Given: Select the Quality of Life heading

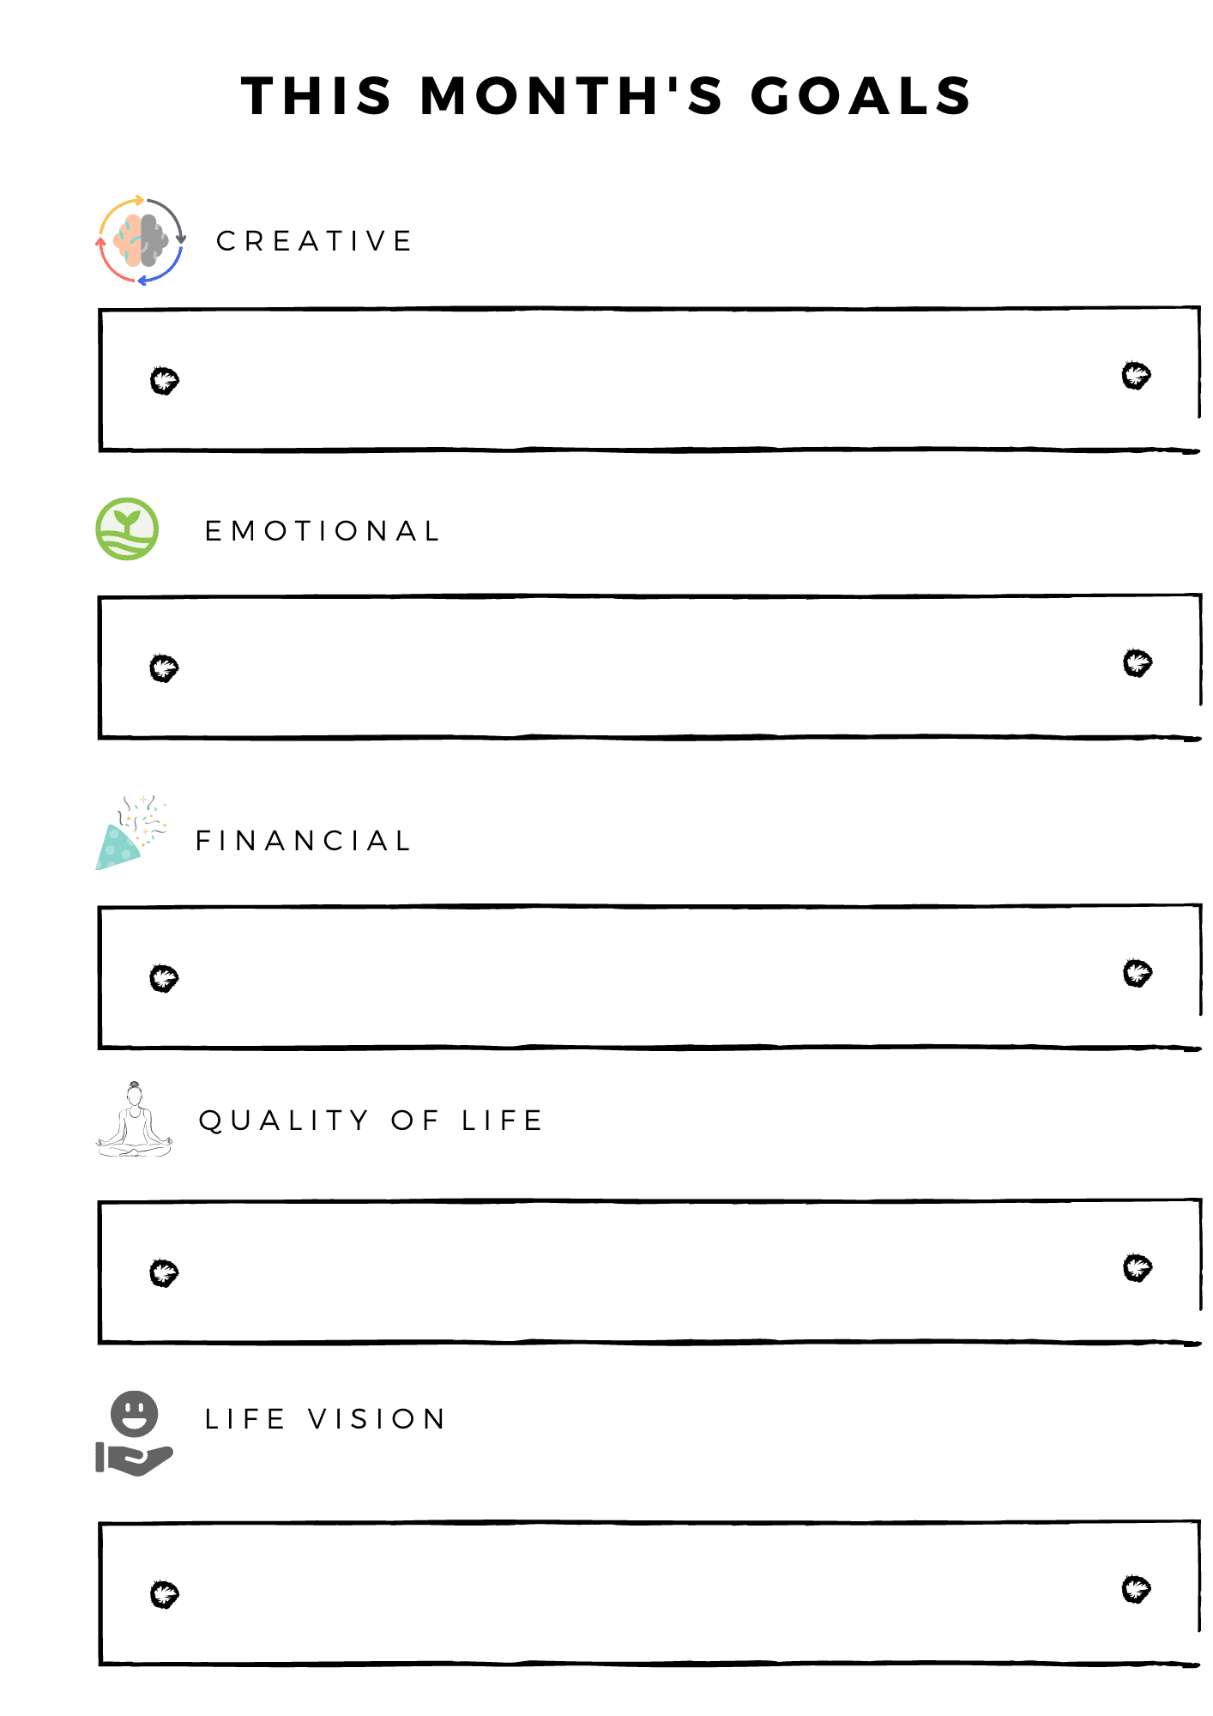Looking at the screenshot, I should point(371,1121).
